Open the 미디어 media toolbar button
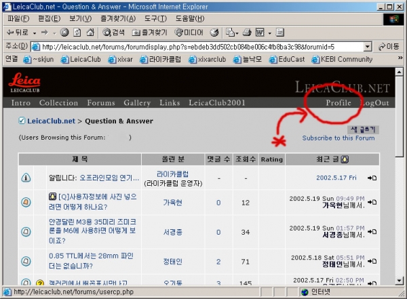407x299 pixels. tap(189, 33)
